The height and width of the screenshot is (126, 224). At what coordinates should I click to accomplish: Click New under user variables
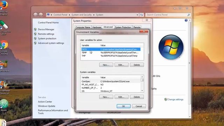pos(106,65)
